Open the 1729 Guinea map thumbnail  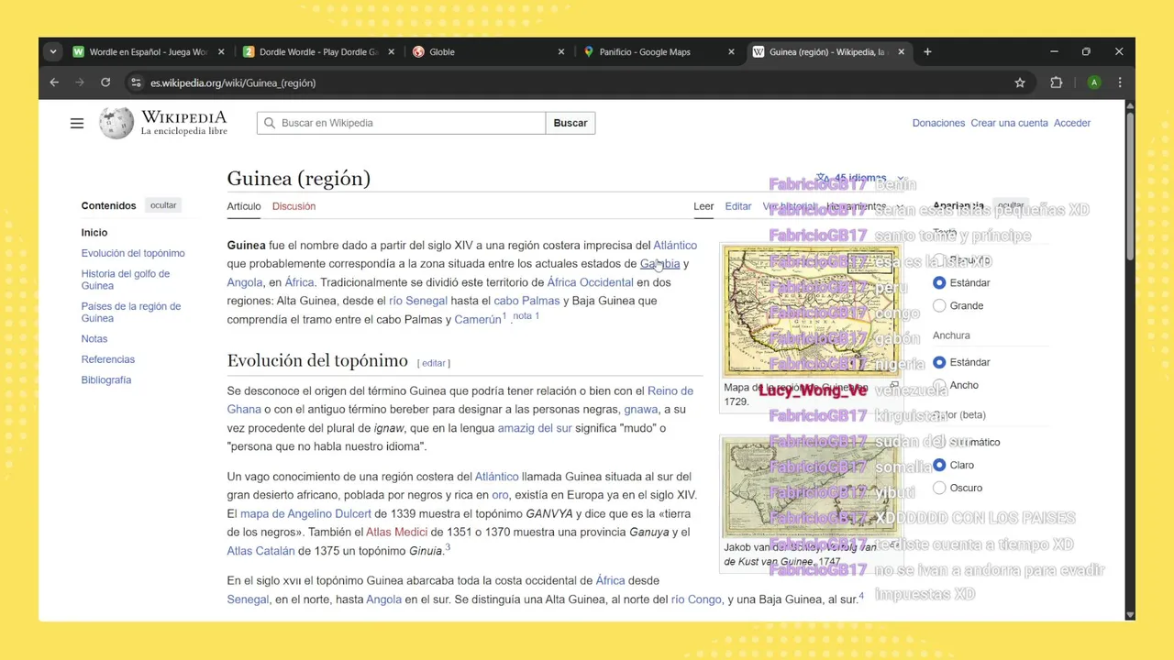pyautogui.click(x=811, y=311)
